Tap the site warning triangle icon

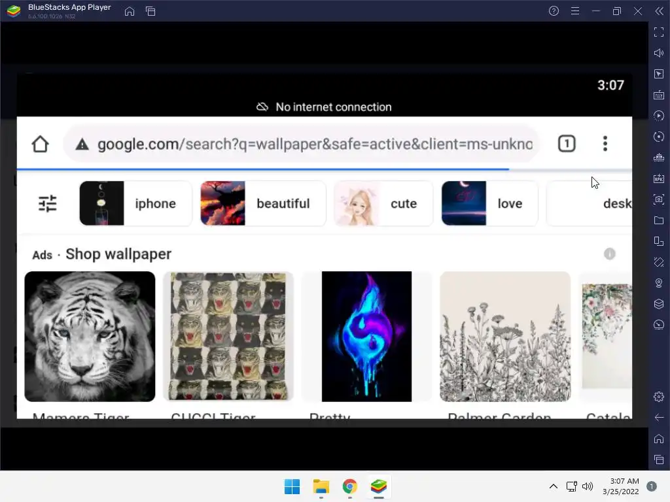click(82, 144)
